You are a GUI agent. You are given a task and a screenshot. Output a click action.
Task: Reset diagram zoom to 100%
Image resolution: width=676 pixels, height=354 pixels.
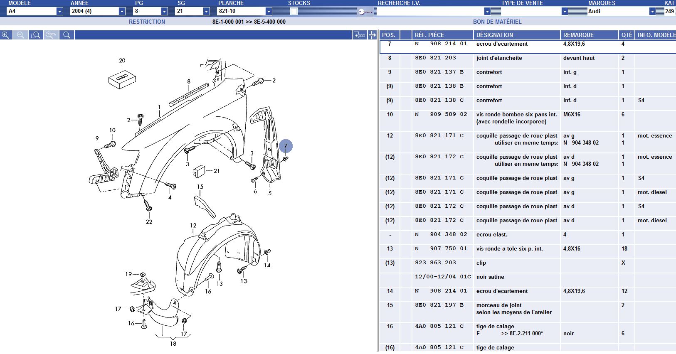[51, 35]
